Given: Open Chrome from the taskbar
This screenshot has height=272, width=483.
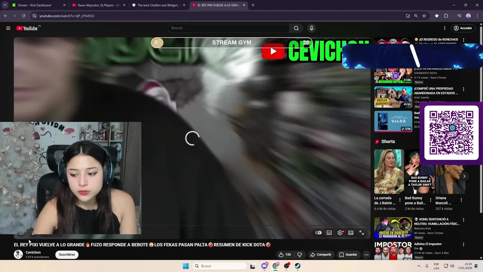Looking at the screenshot, I should (275, 266).
